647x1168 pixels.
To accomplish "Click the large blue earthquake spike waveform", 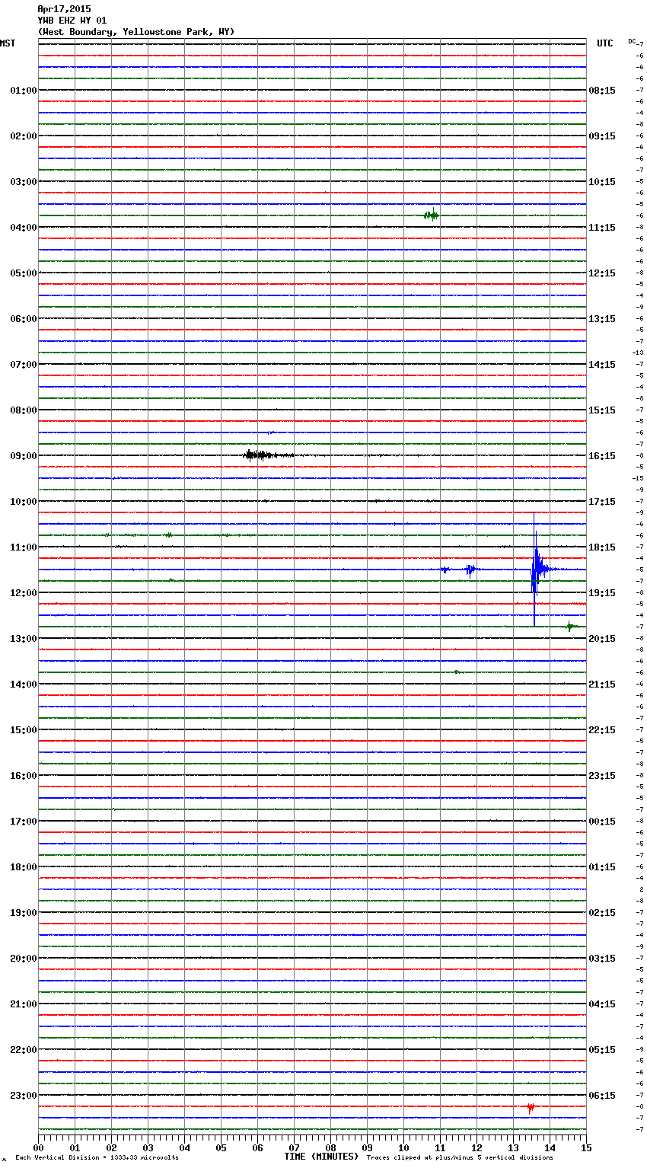I will click(x=536, y=569).
